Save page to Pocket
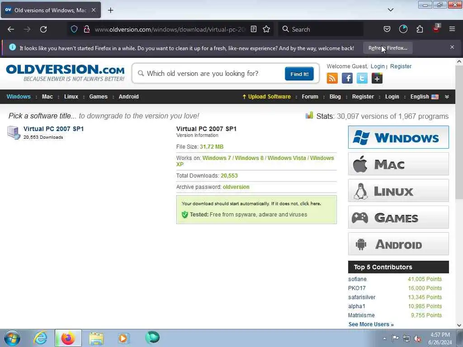This screenshot has width=463, height=347. coord(387,29)
